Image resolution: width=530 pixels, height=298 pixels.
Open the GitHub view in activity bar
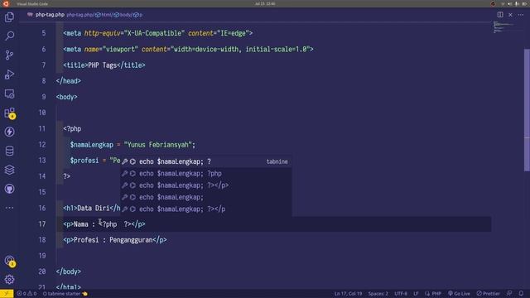[x=9, y=189]
